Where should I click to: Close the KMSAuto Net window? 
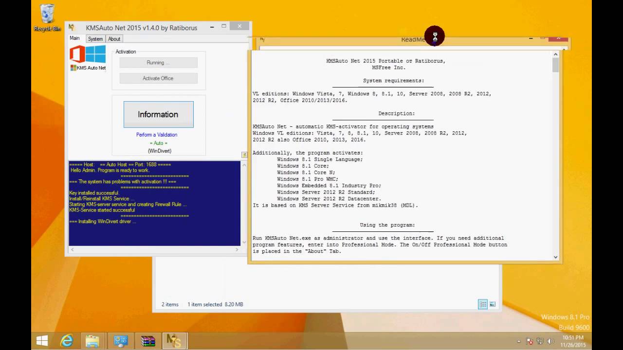click(239, 26)
